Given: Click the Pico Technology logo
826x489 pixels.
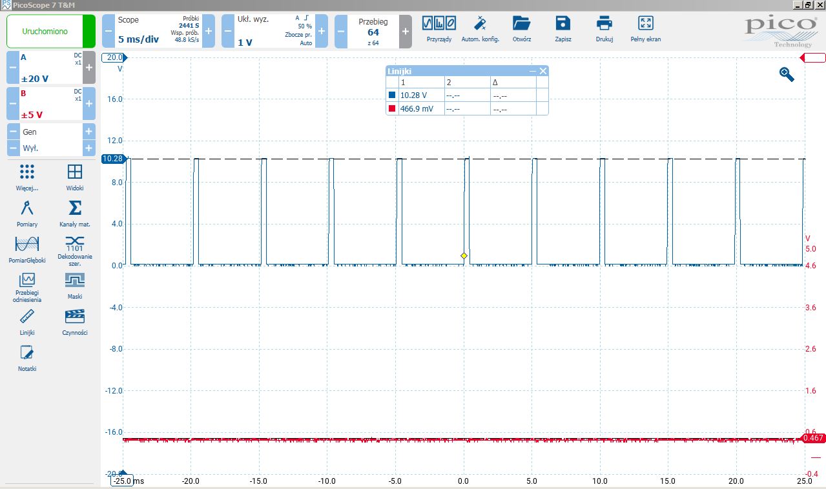Looking at the screenshot, I should pos(780,31).
